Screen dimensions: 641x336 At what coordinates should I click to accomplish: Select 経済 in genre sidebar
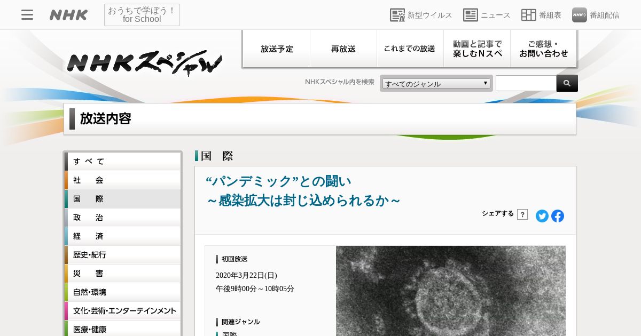point(123,236)
